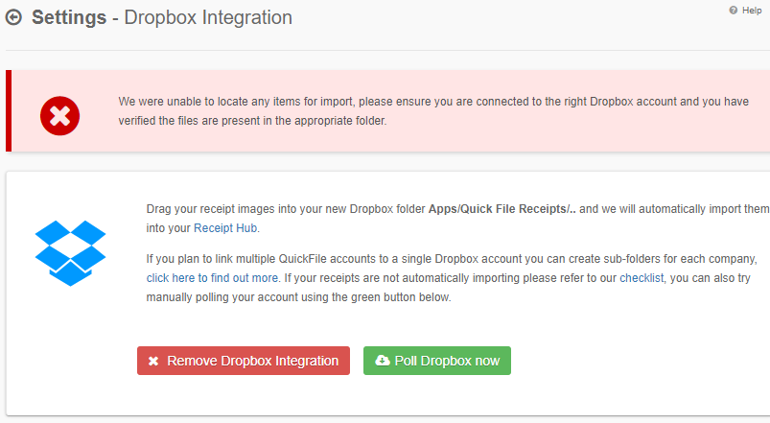The width and height of the screenshot is (770, 423).
Task: Click the Poll Dropbox now button
Action: [437, 361]
